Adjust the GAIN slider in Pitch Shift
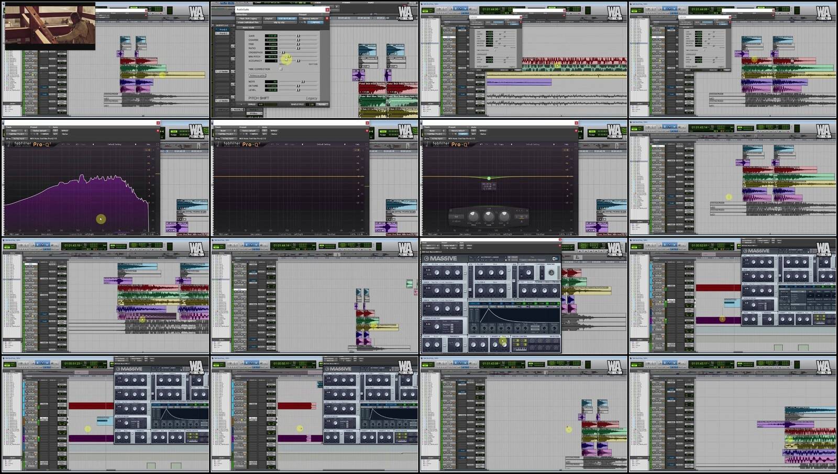The width and height of the screenshot is (838, 474). click(x=299, y=36)
